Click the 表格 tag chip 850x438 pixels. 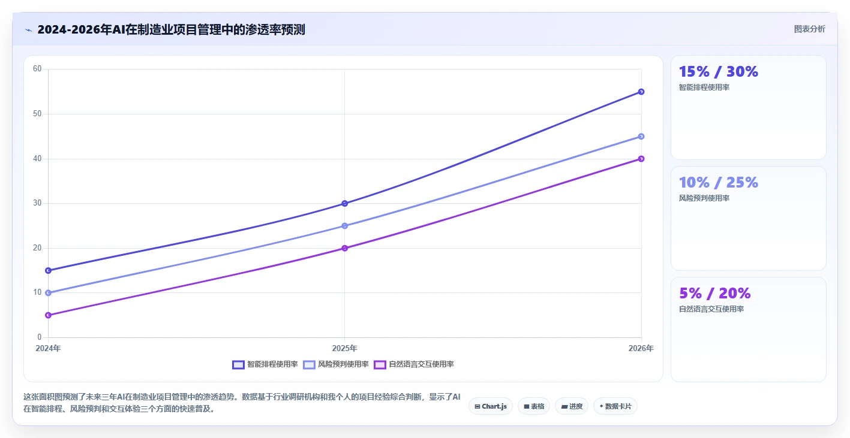[x=534, y=406]
